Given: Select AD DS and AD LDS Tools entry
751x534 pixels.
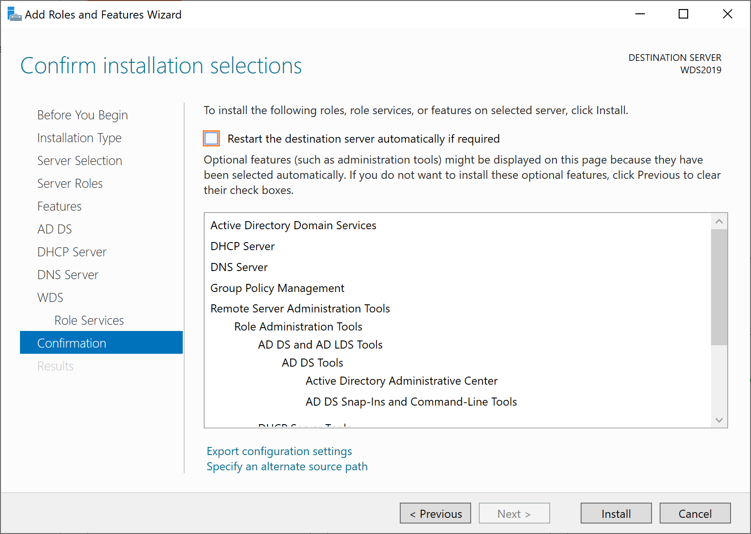Looking at the screenshot, I should [x=320, y=345].
